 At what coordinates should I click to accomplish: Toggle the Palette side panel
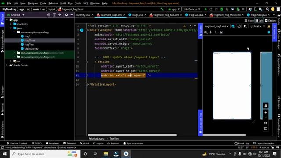tap(201, 31)
